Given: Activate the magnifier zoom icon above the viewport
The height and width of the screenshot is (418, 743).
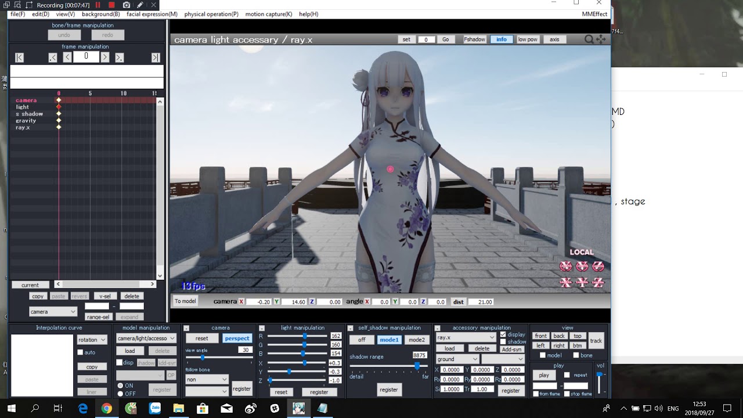Looking at the screenshot, I should pyautogui.click(x=589, y=39).
